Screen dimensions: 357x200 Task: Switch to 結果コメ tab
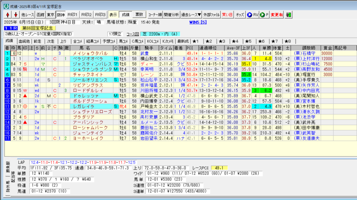coord(92,41)
